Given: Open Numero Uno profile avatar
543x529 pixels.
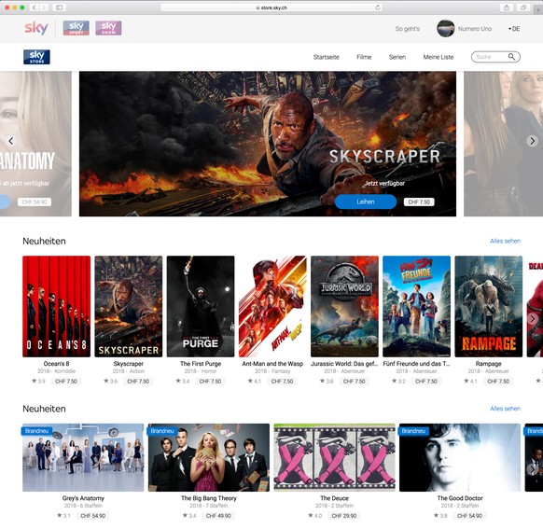Looking at the screenshot, I should (x=446, y=28).
